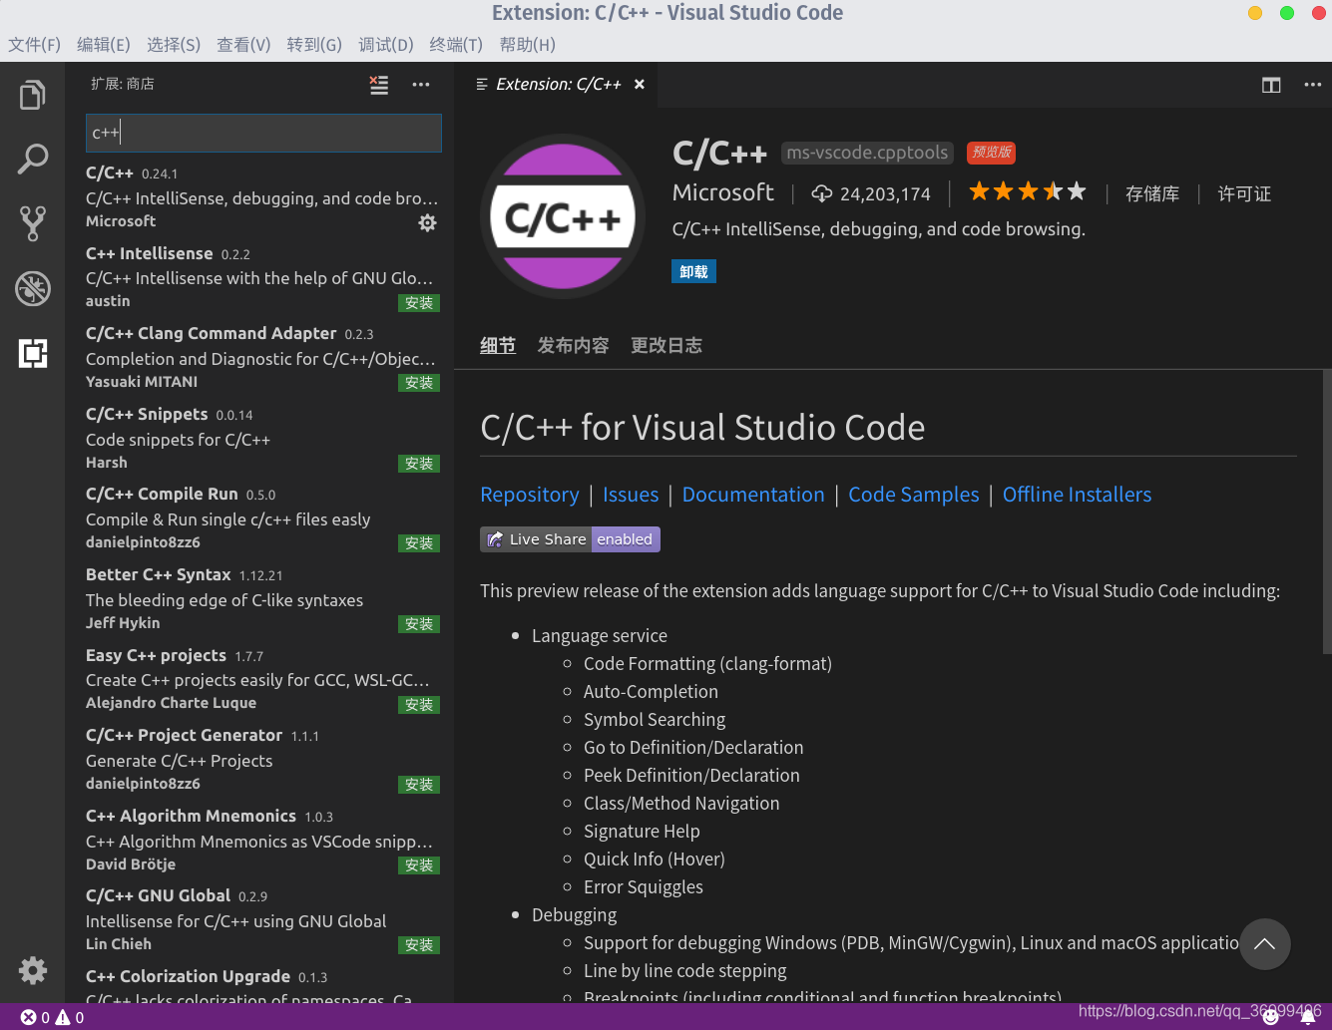Click the download count cloud icon
The width and height of the screenshot is (1332, 1030).
click(821, 193)
